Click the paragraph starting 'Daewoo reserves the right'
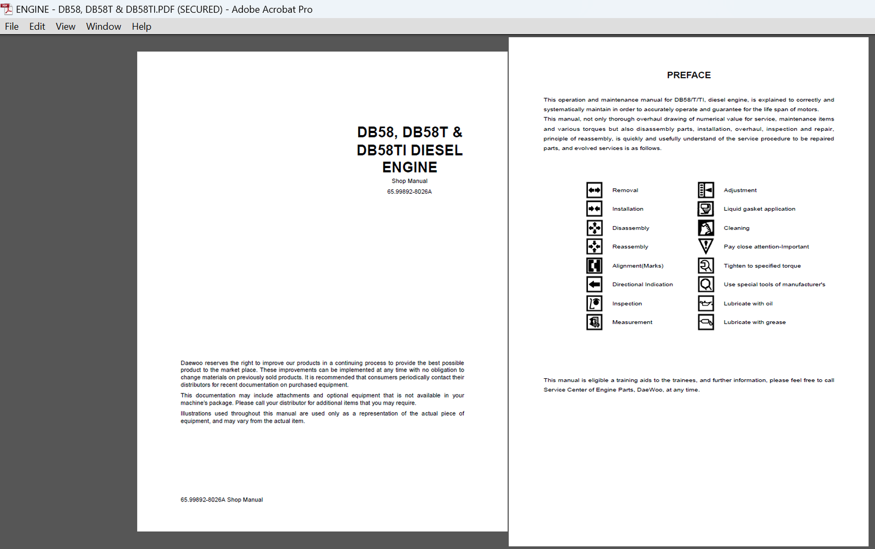This screenshot has width=875, height=549. coord(322,374)
